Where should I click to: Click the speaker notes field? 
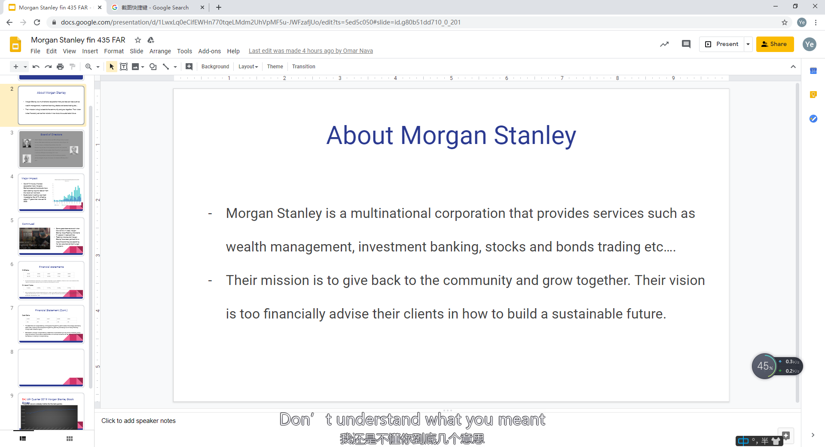point(447,421)
